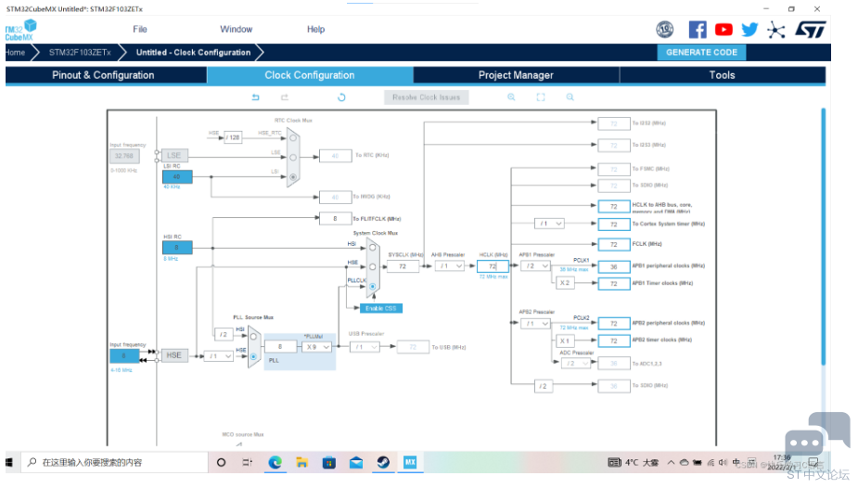Screen dimensions: 858x489
Task: Click the LSI RC 40 KHz block
Action: (x=177, y=177)
